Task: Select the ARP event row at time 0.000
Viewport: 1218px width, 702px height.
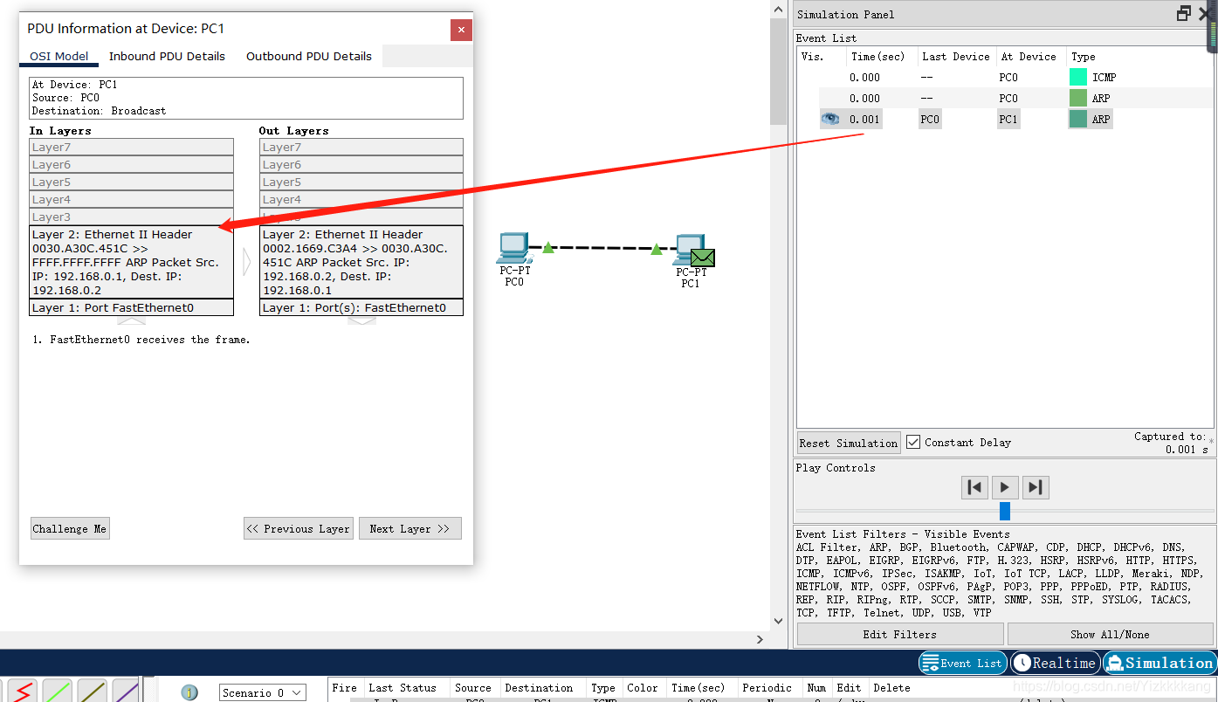Action: point(1004,98)
